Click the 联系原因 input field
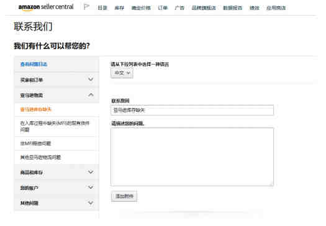 [192, 110]
